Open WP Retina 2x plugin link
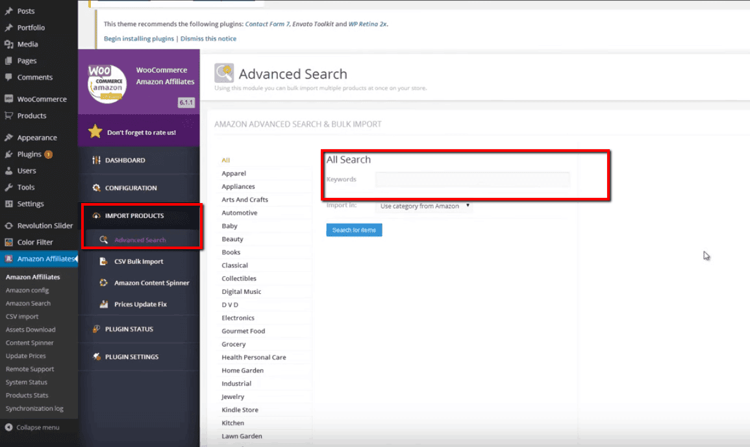This screenshot has width=750, height=447. pyautogui.click(x=368, y=24)
